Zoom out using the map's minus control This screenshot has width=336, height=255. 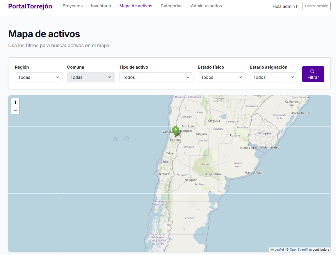tap(15, 110)
